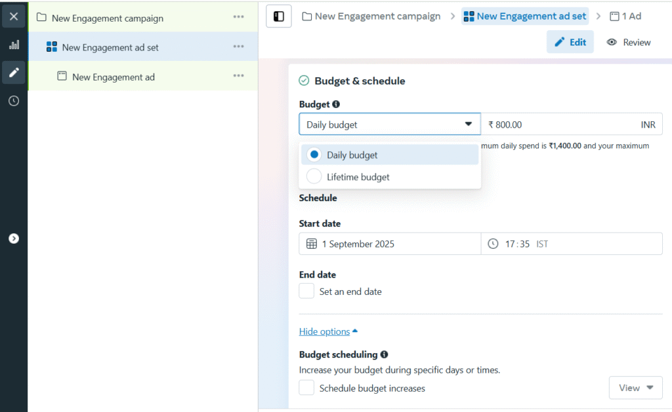Select the pencil edit icon in sidebar
Screen dimensions: 672x412
pyautogui.click(x=14, y=72)
